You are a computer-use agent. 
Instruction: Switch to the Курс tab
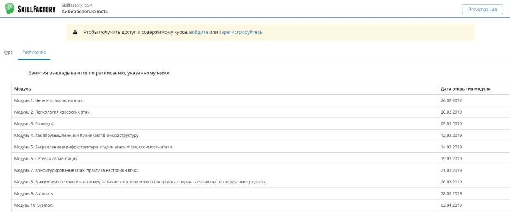[8, 52]
